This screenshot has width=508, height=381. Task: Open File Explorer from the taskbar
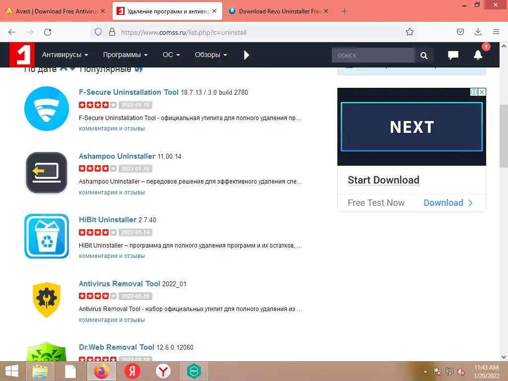[40, 371]
